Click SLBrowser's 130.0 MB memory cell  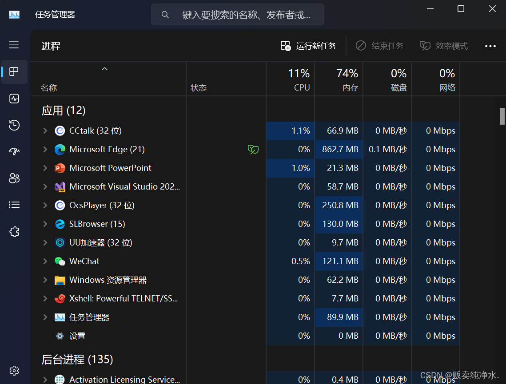tap(339, 224)
